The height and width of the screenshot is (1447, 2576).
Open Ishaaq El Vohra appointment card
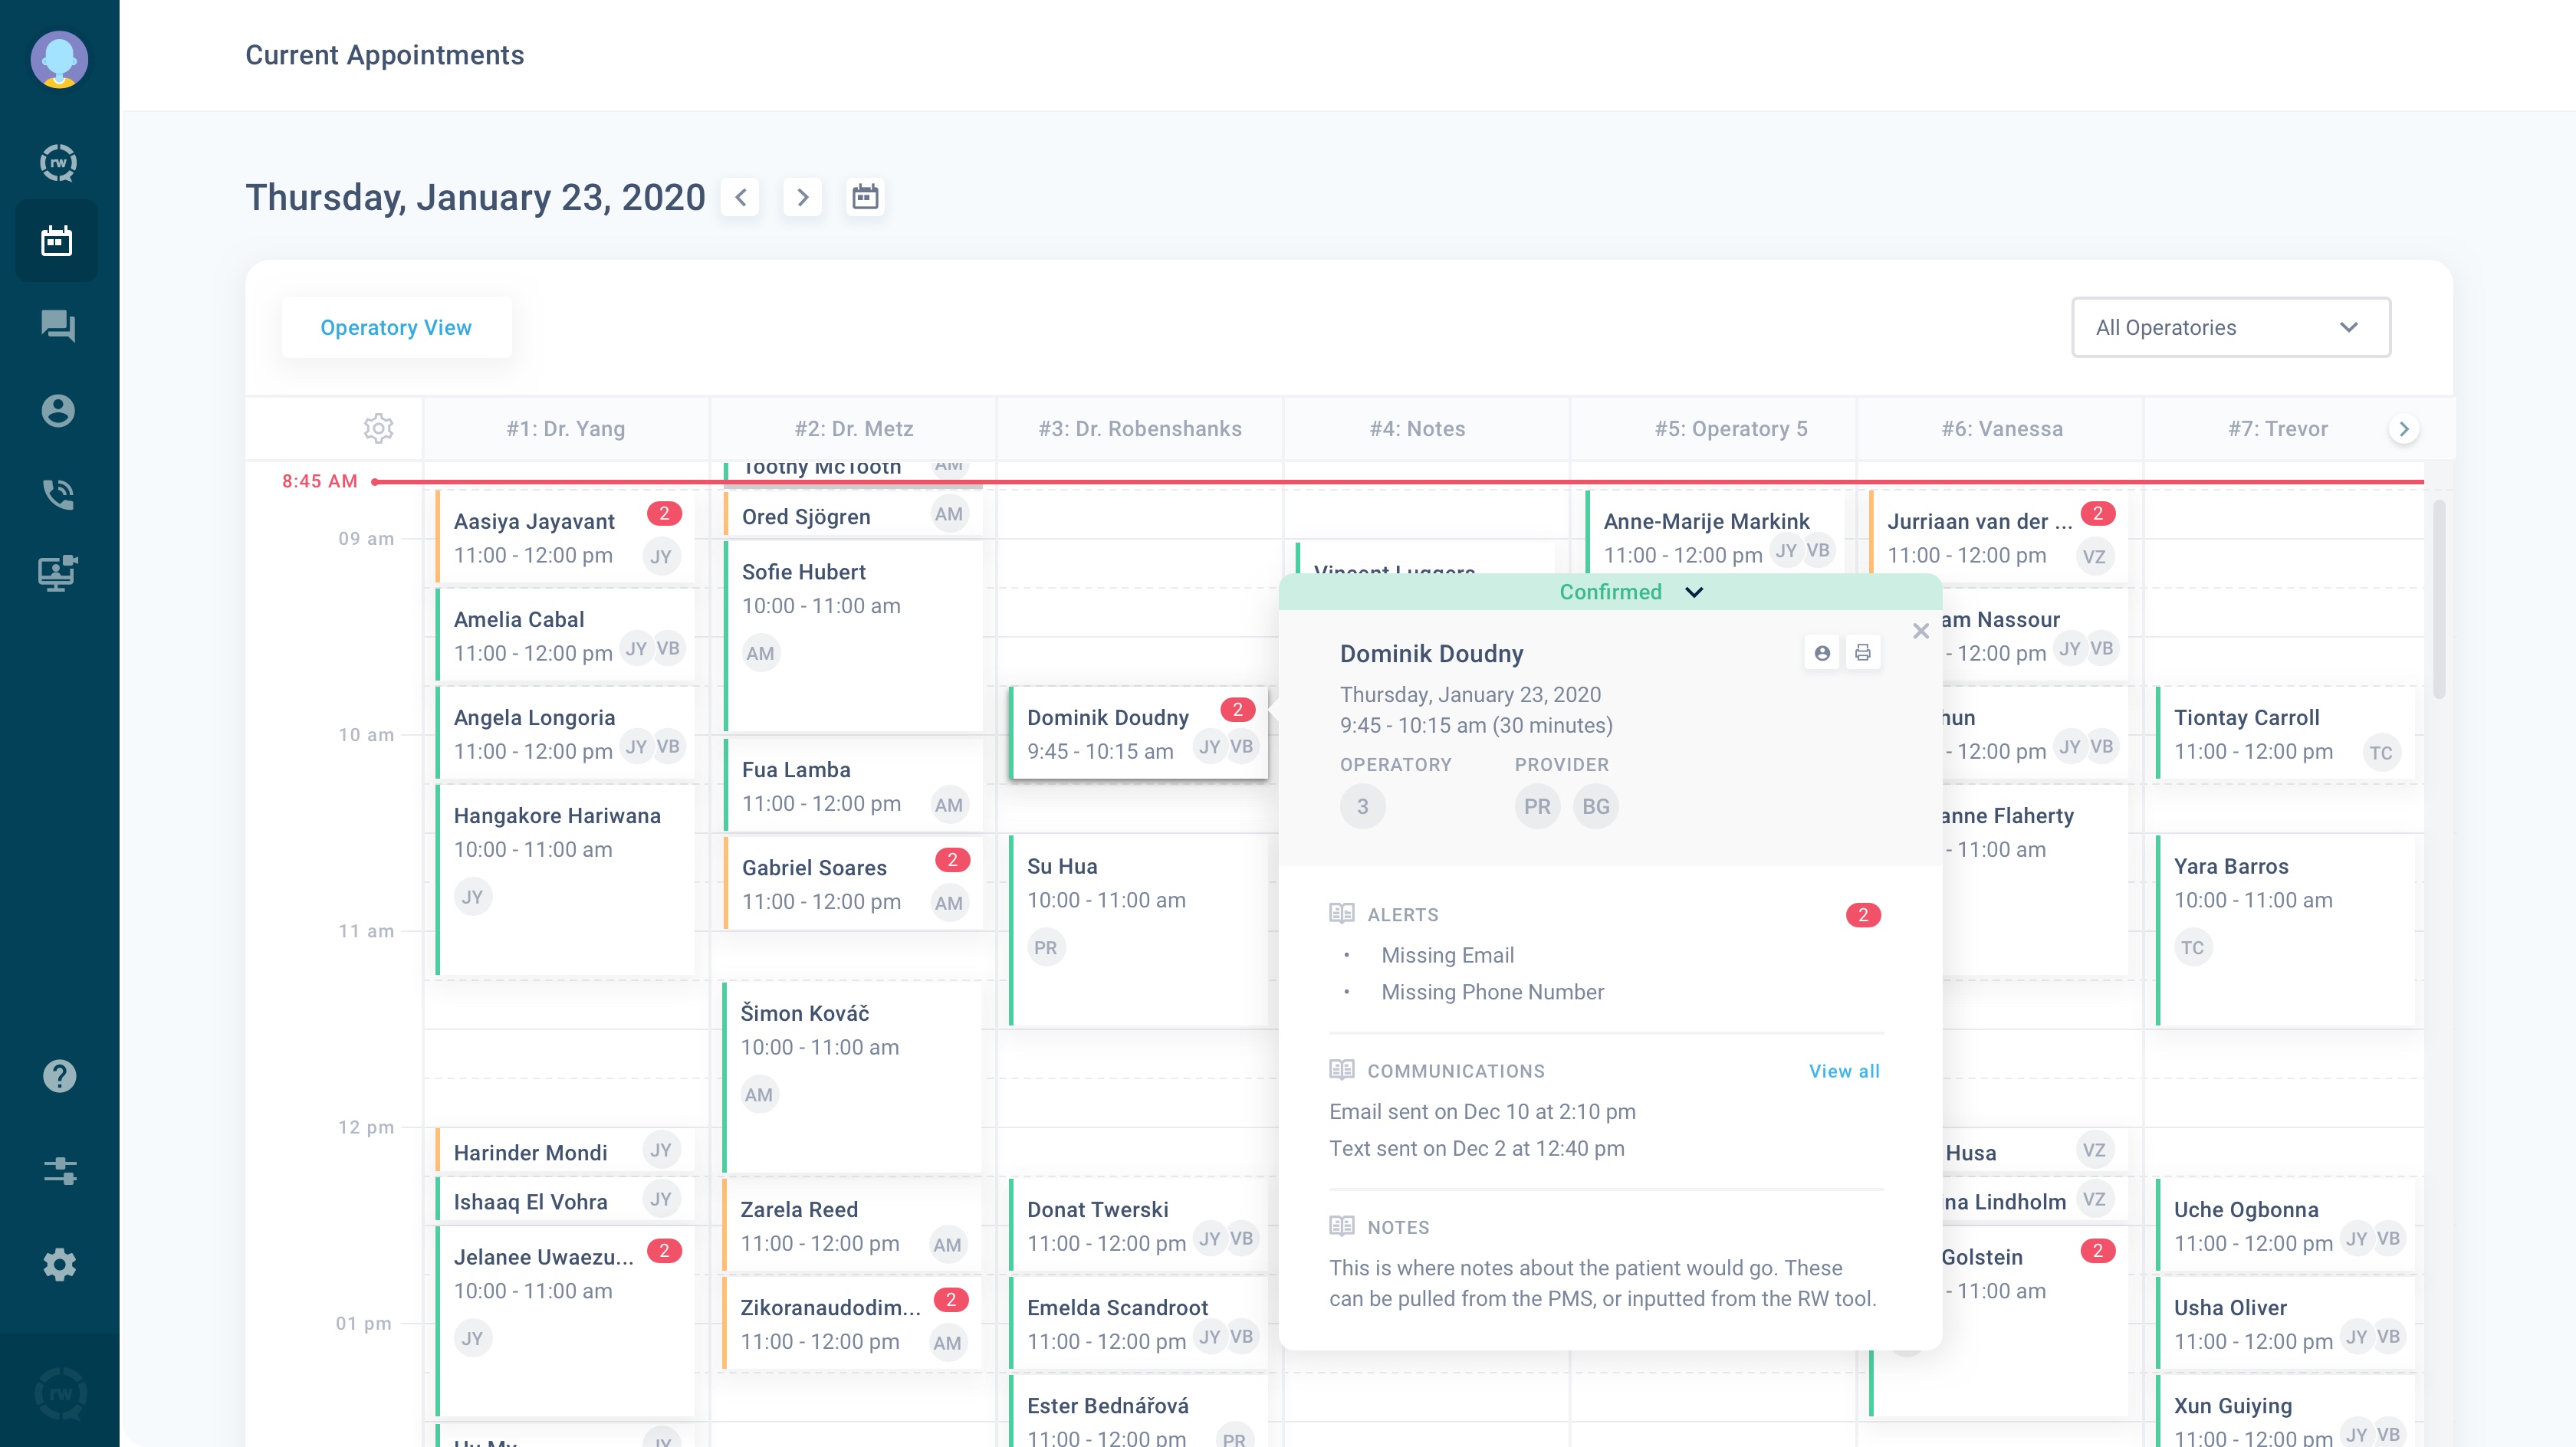pyautogui.click(x=566, y=1200)
